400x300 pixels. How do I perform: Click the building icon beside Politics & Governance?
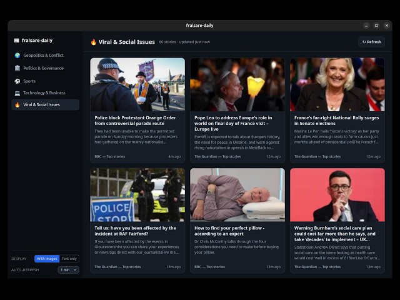click(x=17, y=68)
